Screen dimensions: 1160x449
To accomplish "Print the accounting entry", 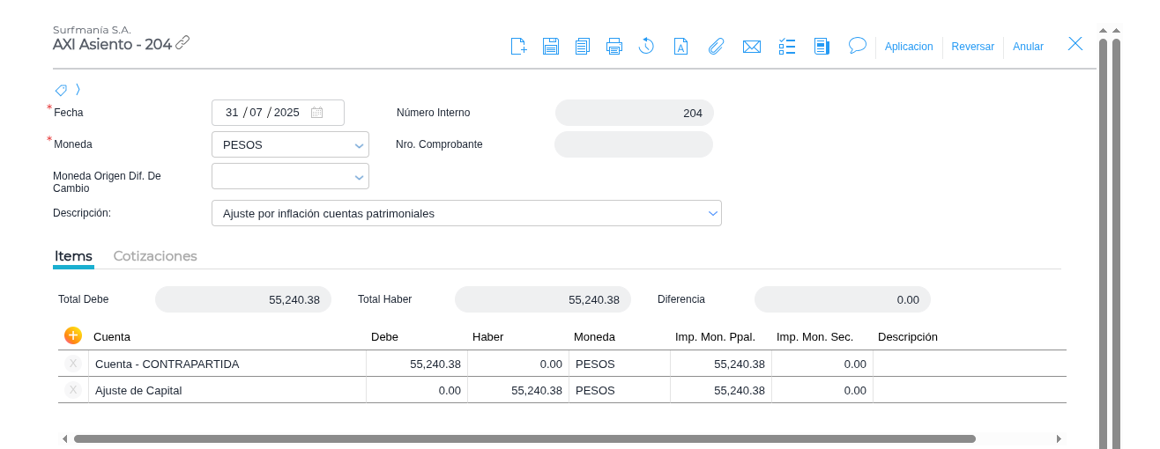I will [614, 47].
